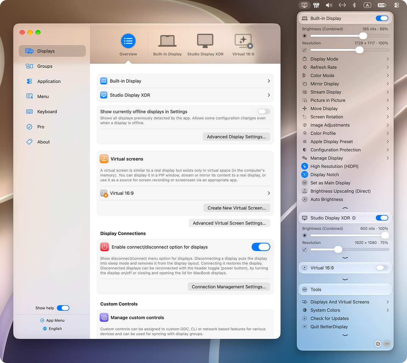Toggle Virtual 16:9 switch in panel
The image size is (407, 363).
tap(382, 268)
